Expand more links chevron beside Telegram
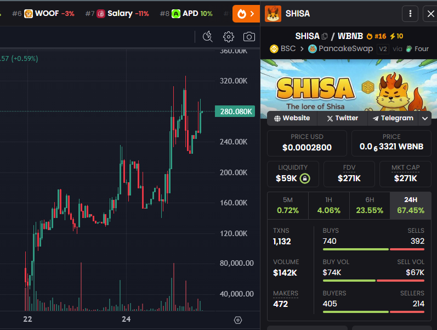 pos(425,119)
